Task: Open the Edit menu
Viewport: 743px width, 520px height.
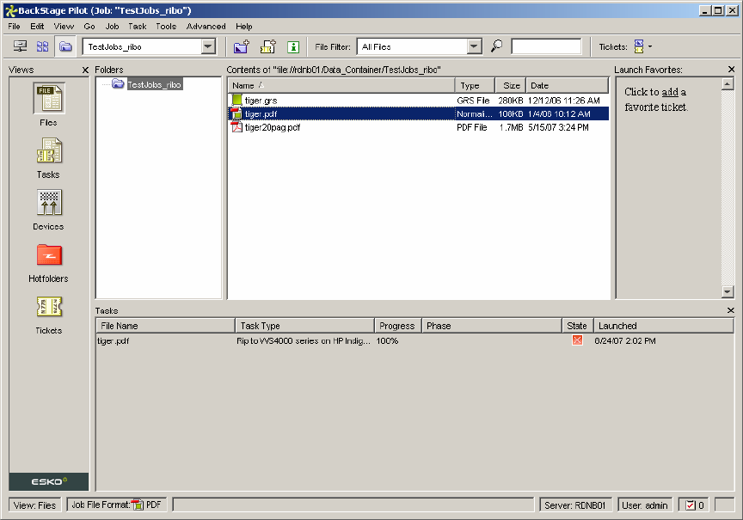Action: pos(37,27)
